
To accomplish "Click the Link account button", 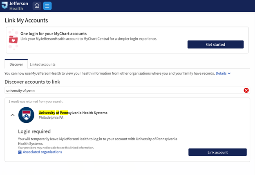I will (x=217, y=152).
